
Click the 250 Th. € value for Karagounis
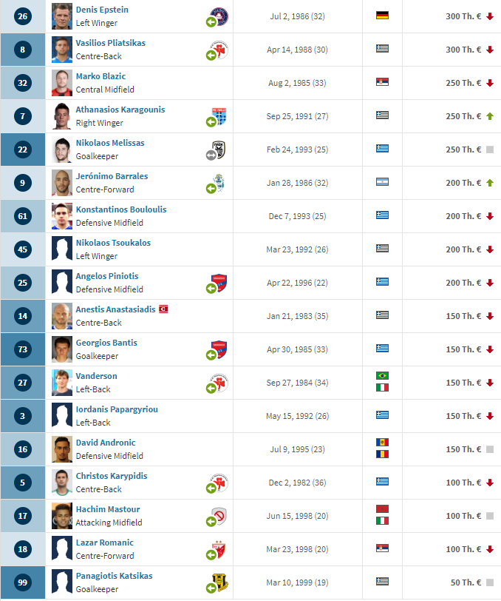[x=463, y=116]
